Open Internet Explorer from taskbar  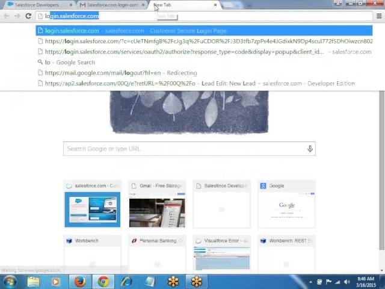127,282
